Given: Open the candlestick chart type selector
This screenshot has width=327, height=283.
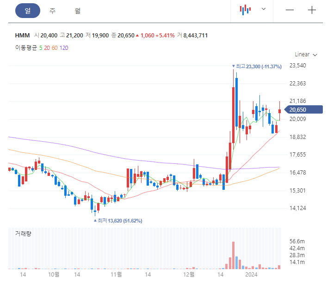Looking at the screenshot, I should point(245,10).
